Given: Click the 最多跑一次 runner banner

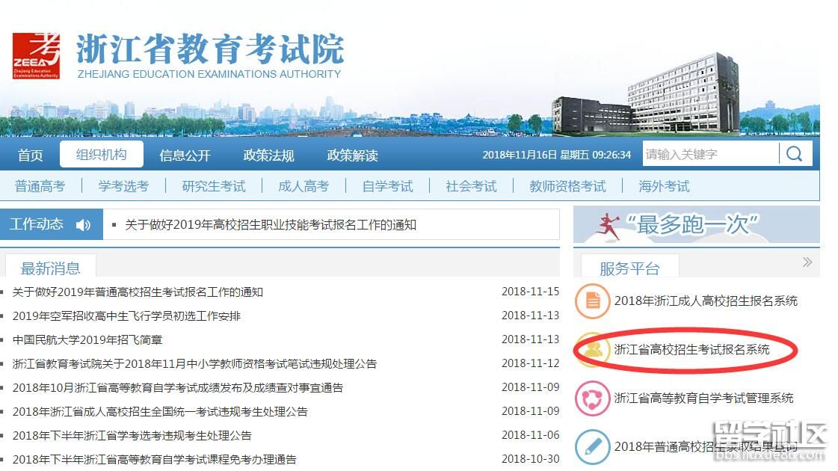Looking at the screenshot, I should [x=695, y=224].
